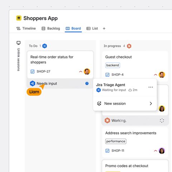The image size is (172, 172).
Task: Click the Working status row
Action: pos(135,120)
